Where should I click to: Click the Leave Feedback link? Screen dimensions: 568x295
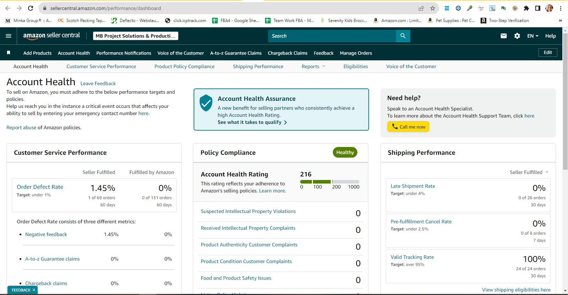point(98,83)
